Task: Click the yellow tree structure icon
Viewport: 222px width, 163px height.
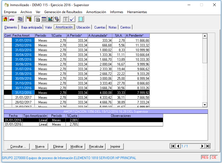Action: tap(29, 19)
